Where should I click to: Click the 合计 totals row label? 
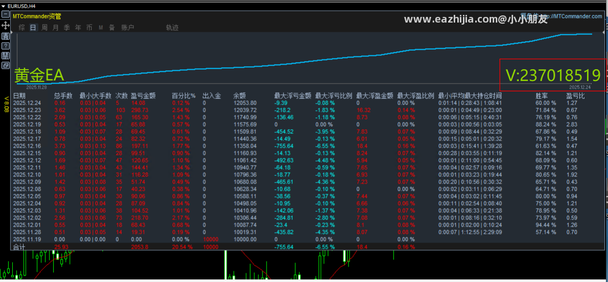18,247
